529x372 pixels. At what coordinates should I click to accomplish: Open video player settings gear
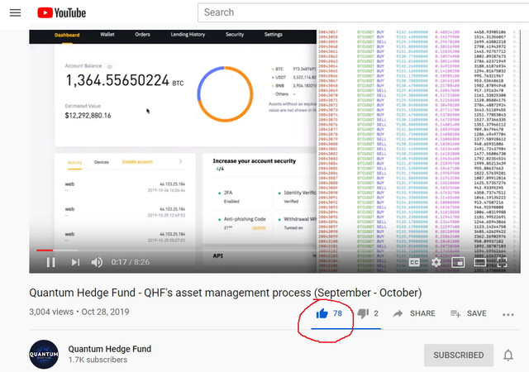coord(436,262)
